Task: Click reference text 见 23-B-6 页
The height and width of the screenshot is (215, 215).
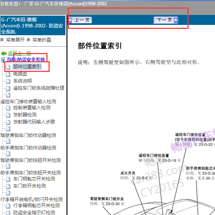Action: 142,178
